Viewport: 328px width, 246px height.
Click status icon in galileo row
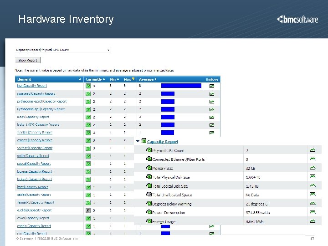pos(88,195)
